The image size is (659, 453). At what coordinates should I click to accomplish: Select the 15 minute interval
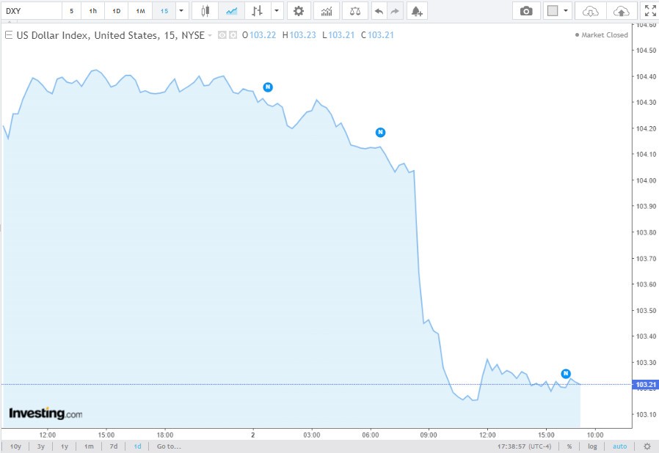pyautogui.click(x=164, y=11)
